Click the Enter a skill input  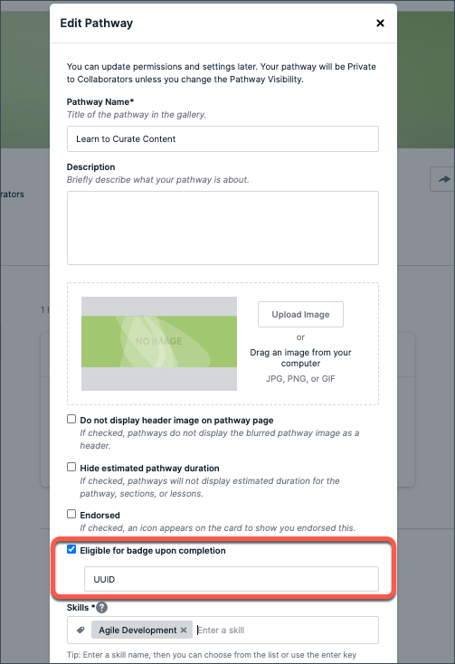pos(287,631)
